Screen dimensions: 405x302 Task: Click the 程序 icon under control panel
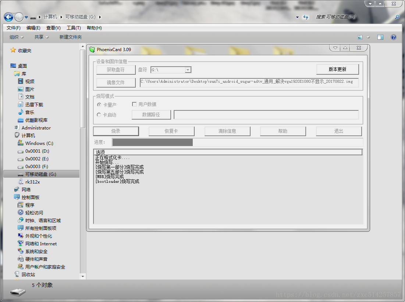[20, 205]
